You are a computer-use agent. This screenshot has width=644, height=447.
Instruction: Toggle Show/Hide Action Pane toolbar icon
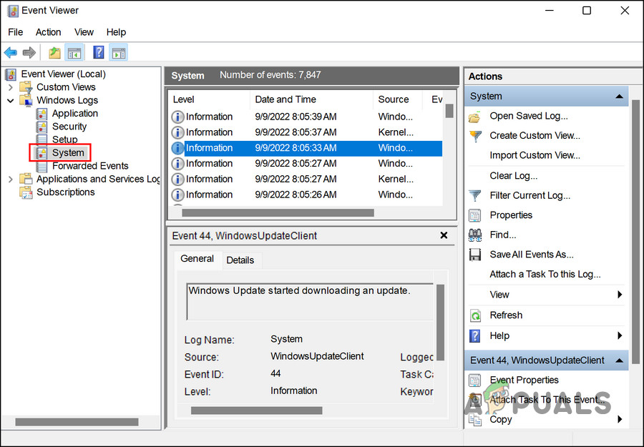[x=119, y=52]
